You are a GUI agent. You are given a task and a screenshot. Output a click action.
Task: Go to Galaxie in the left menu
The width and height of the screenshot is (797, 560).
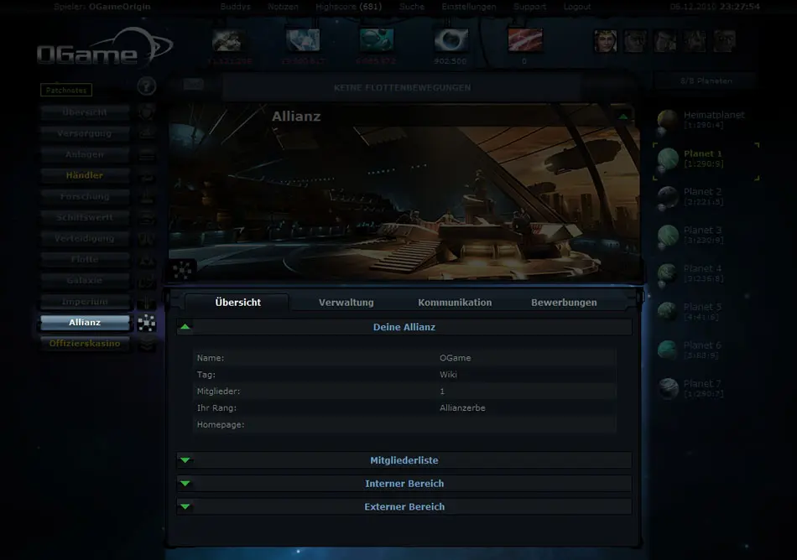(85, 280)
